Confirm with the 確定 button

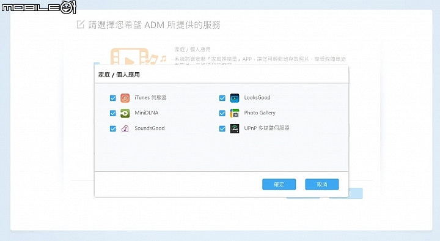tap(279, 184)
